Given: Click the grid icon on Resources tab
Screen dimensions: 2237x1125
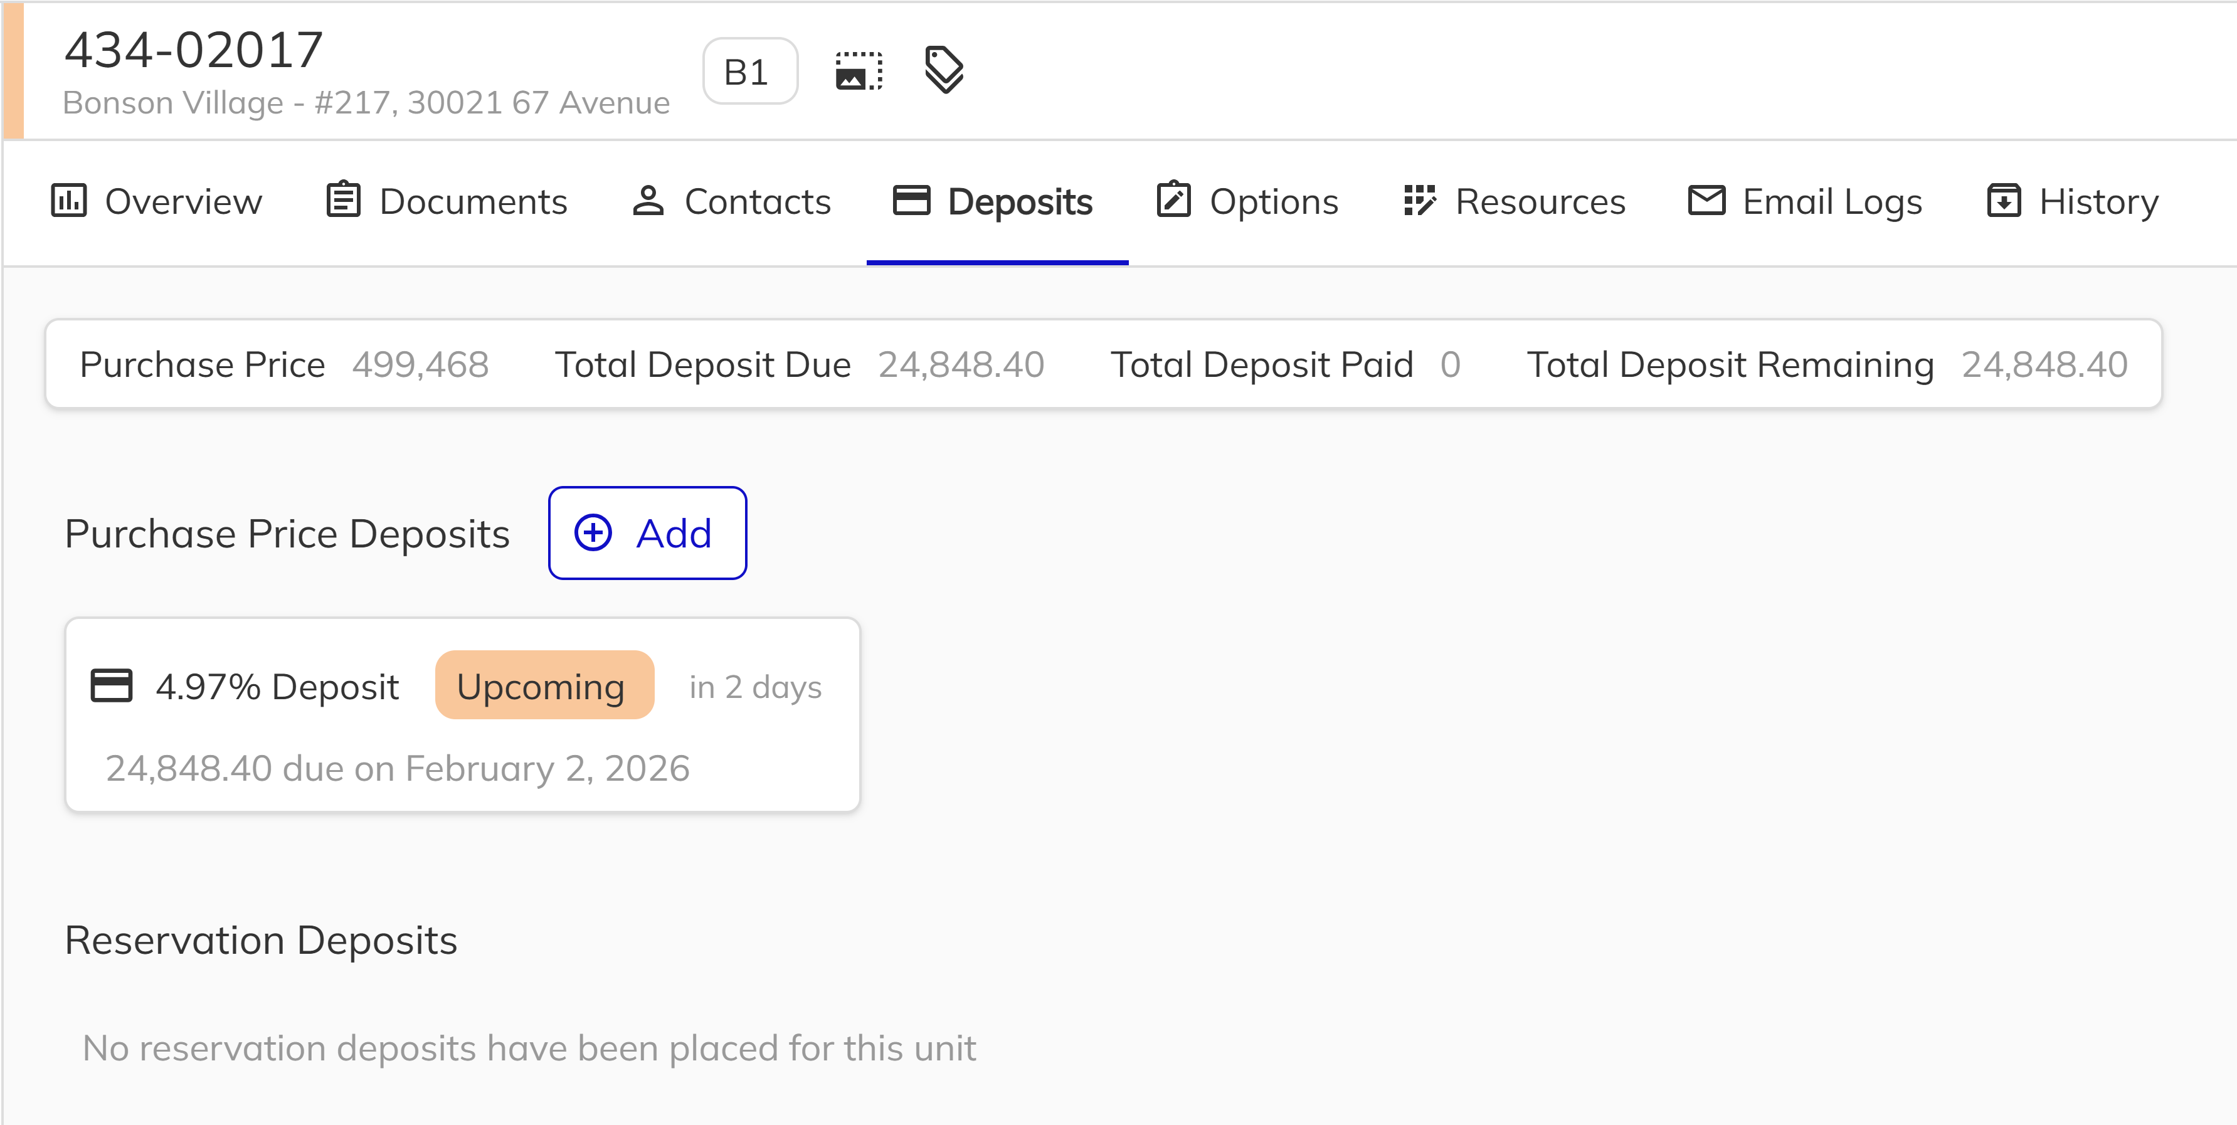Looking at the screenshot, I should click(1420, 201).
